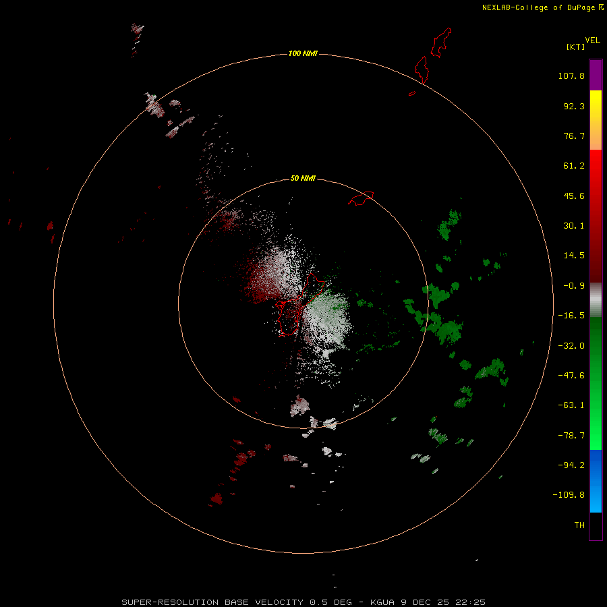Click the -94.2 velocity scale value
Screen dimensions: 607x607
pos(571,465)
